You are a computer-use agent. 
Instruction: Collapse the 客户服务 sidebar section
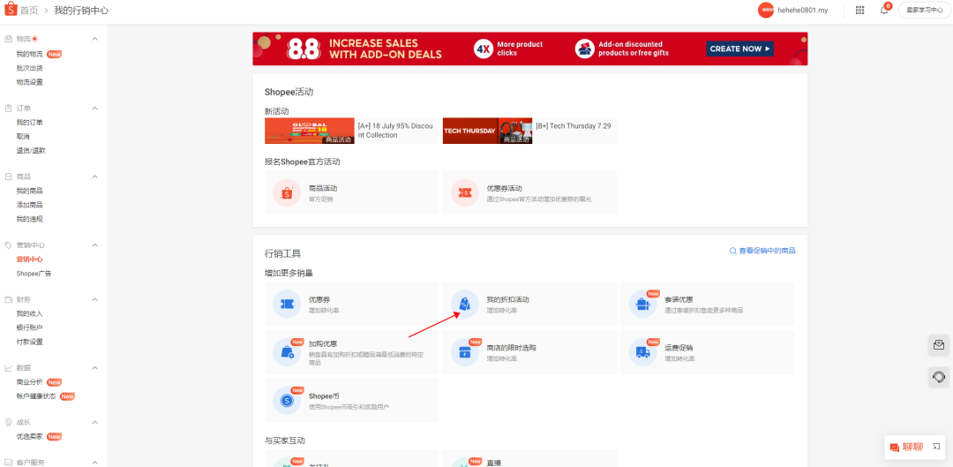(94, 462)
